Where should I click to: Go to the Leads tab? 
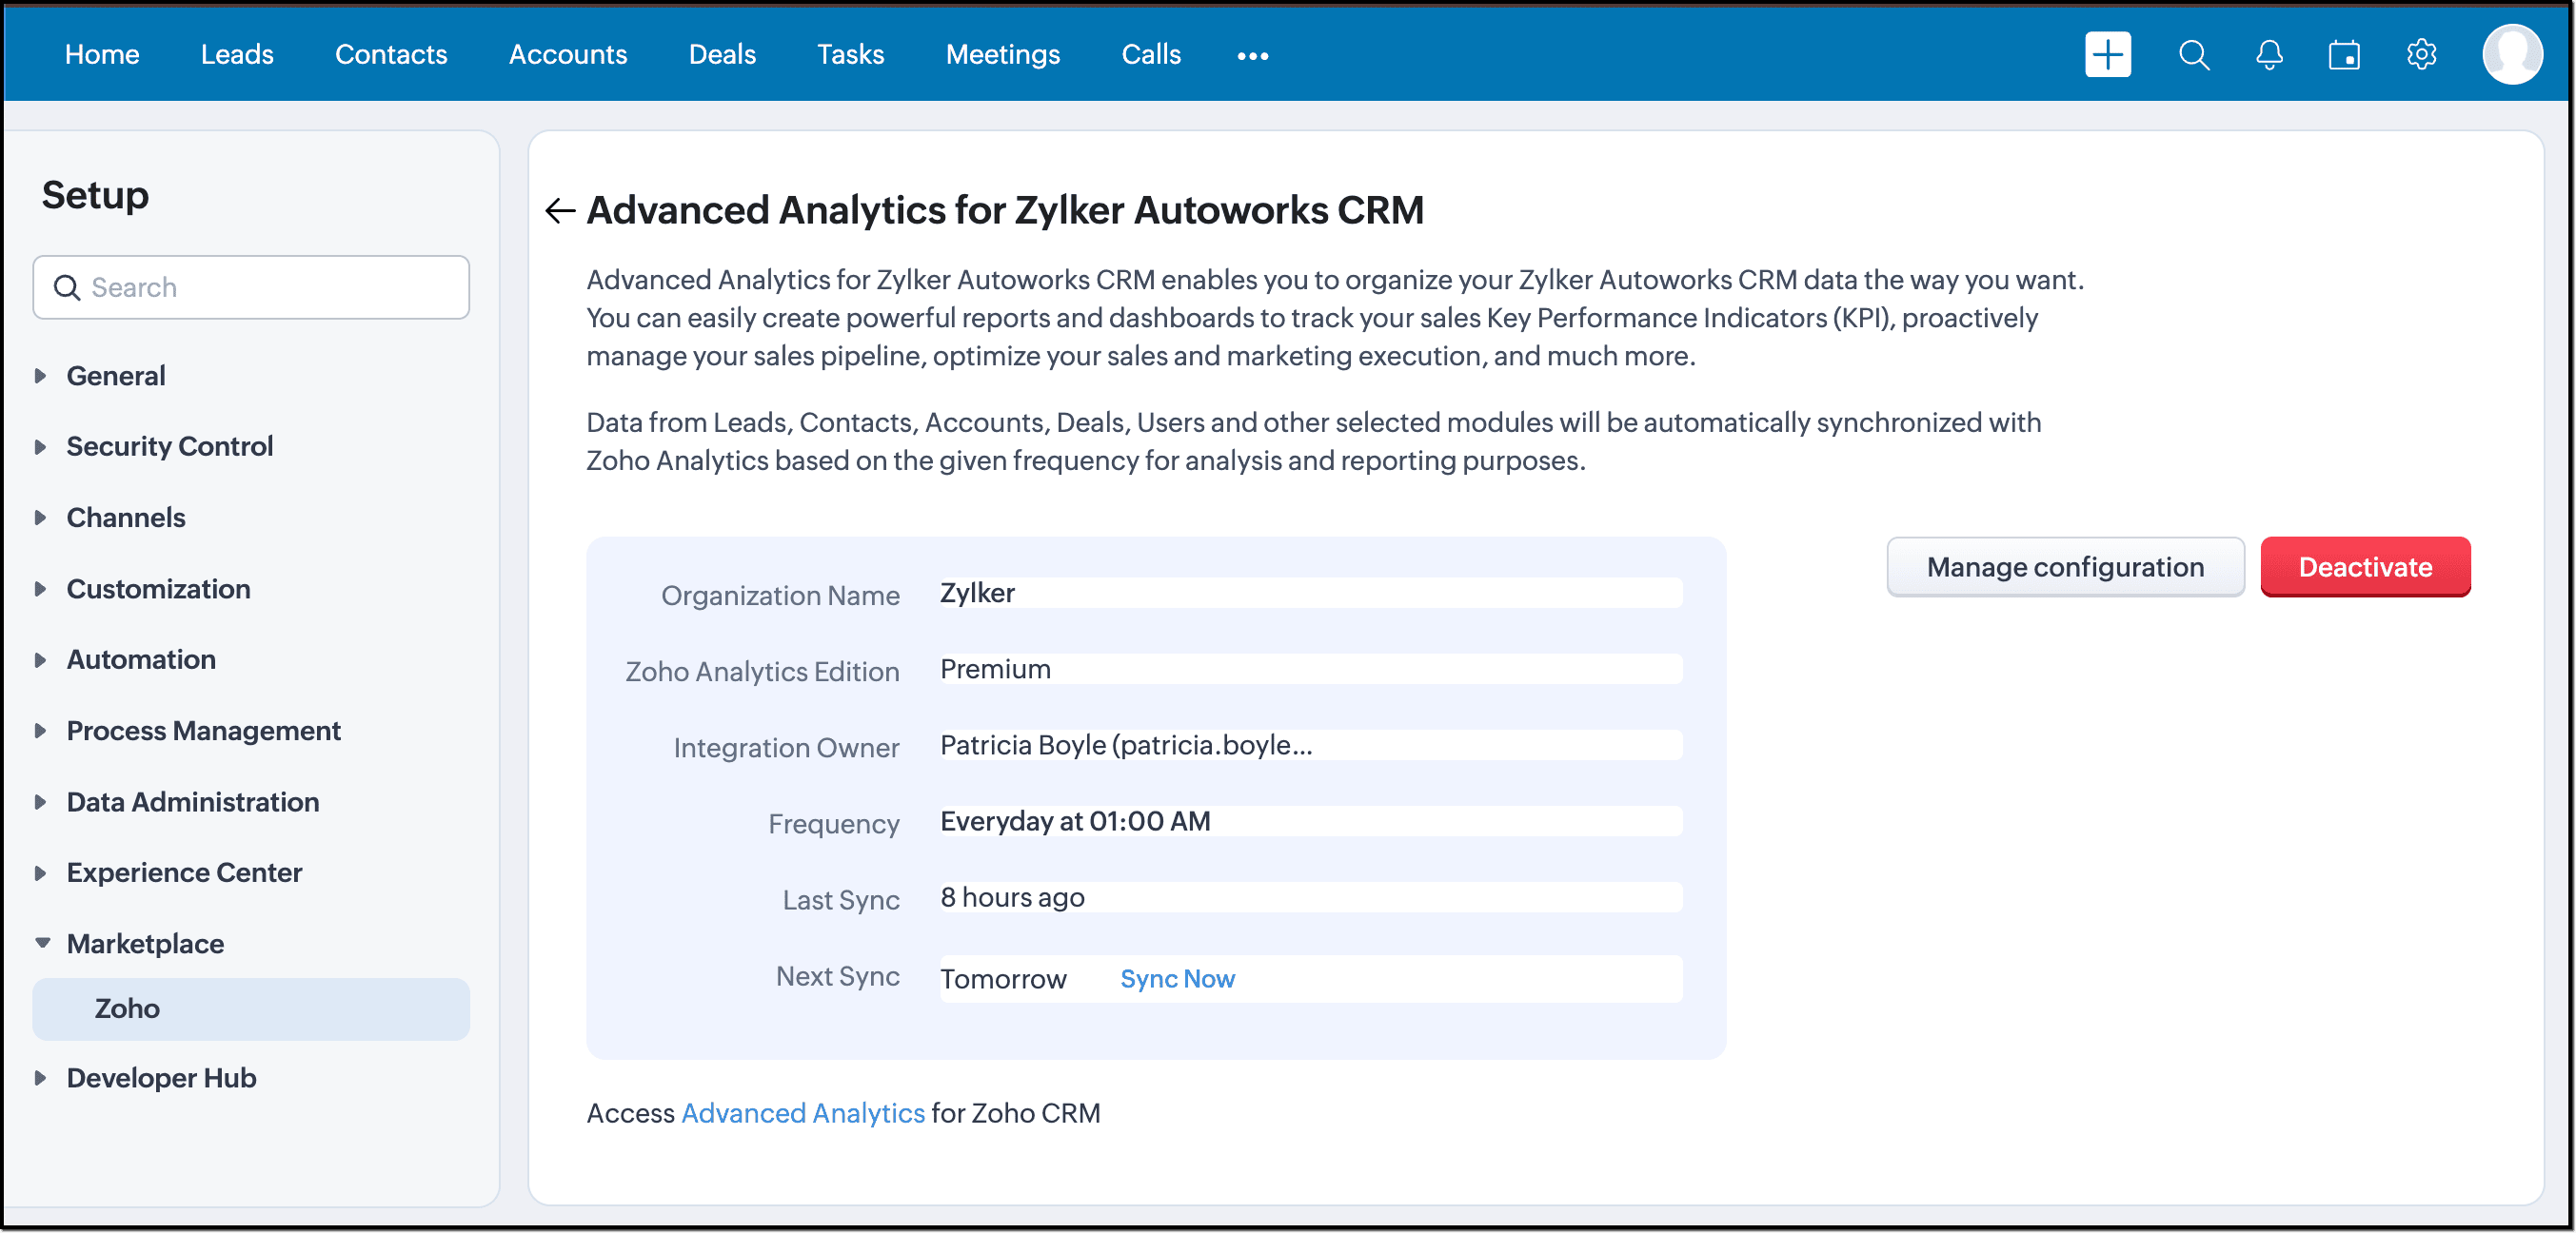(237, 55)
